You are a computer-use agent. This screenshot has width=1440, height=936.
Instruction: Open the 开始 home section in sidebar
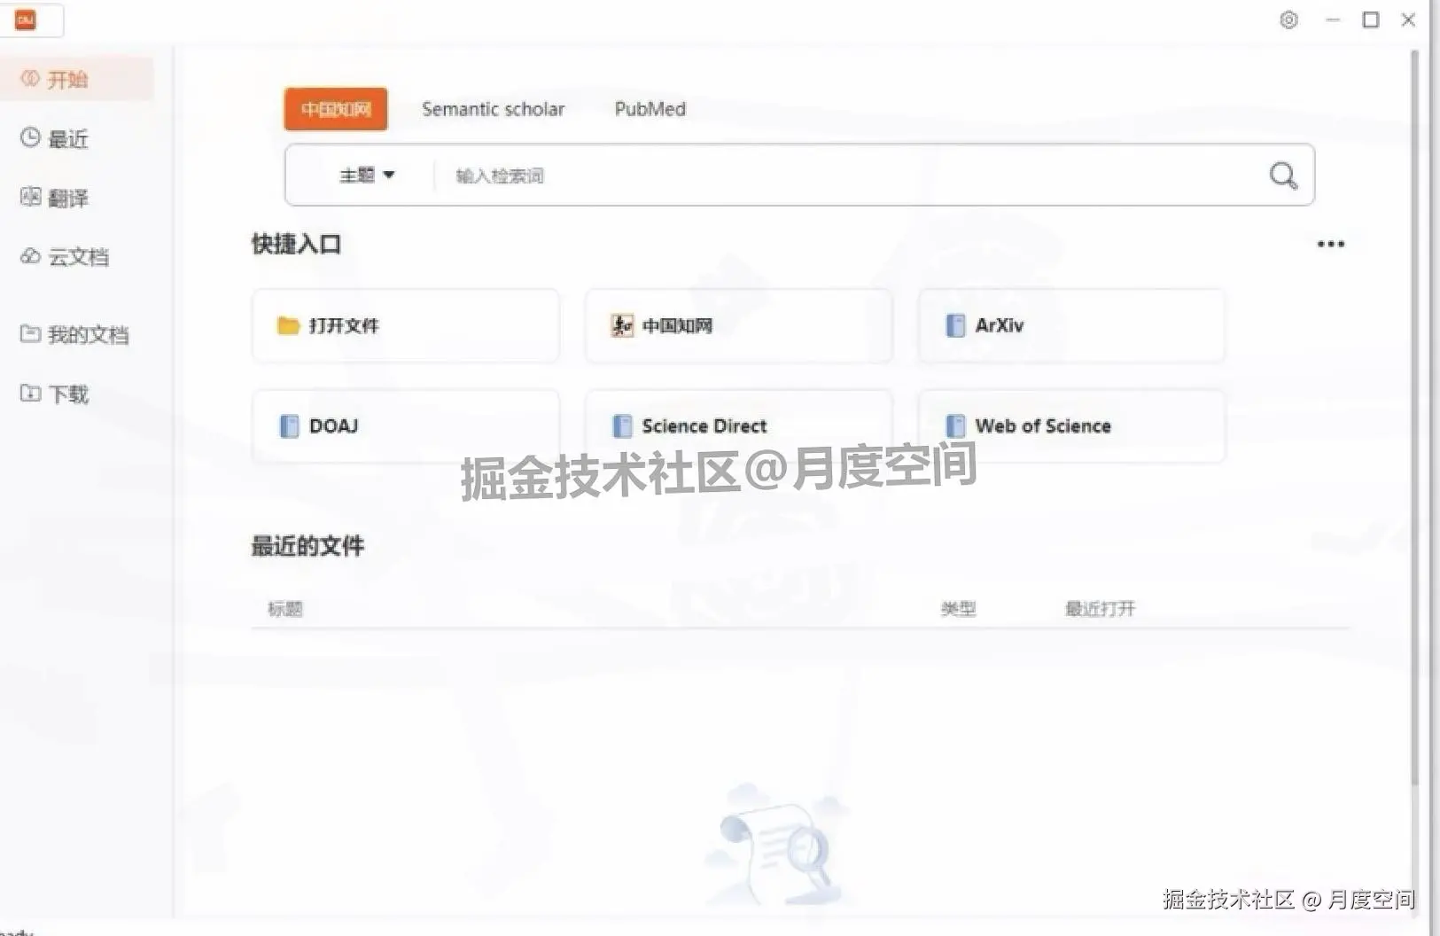[x=62, y=79]
